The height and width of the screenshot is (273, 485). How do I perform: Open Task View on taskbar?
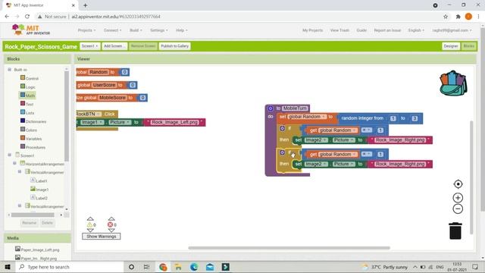pyautogui.click(x=146, y=267)
